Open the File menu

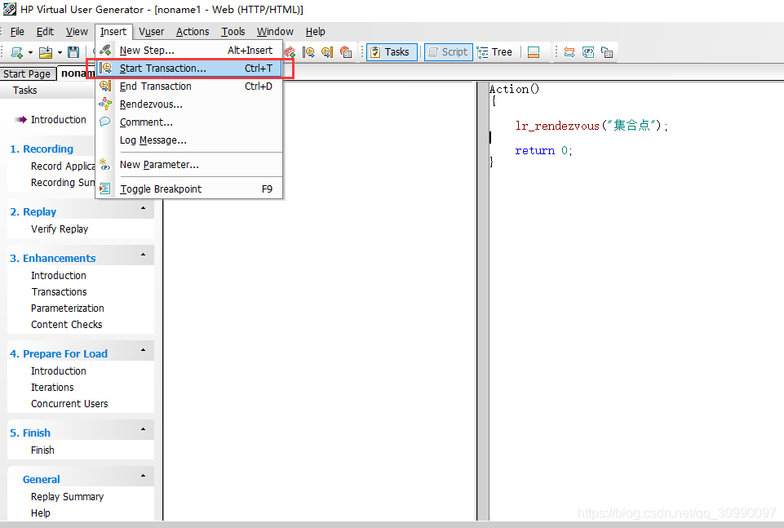(x=17, y=32)
